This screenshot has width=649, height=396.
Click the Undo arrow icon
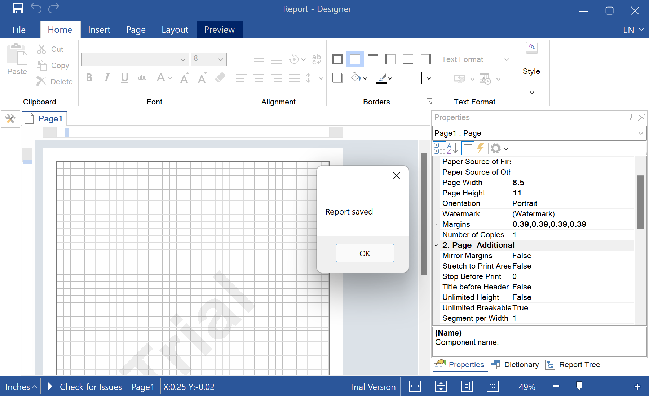coord(36,8)
